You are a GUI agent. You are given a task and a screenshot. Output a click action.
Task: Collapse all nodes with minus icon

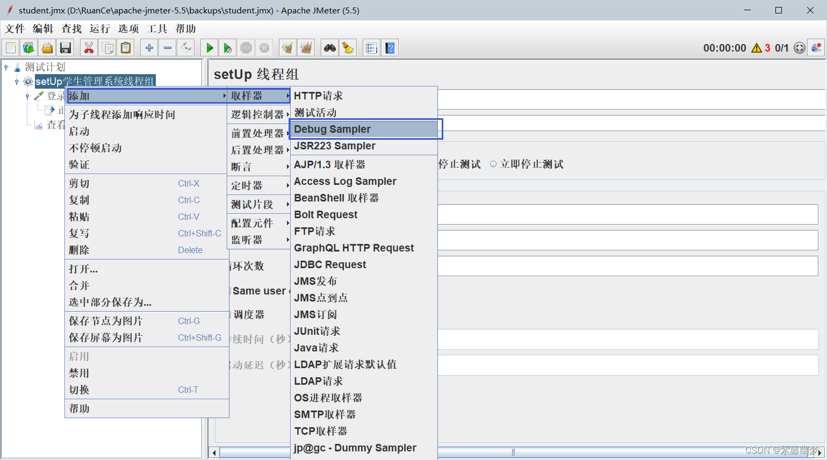(x=168, y=48)
